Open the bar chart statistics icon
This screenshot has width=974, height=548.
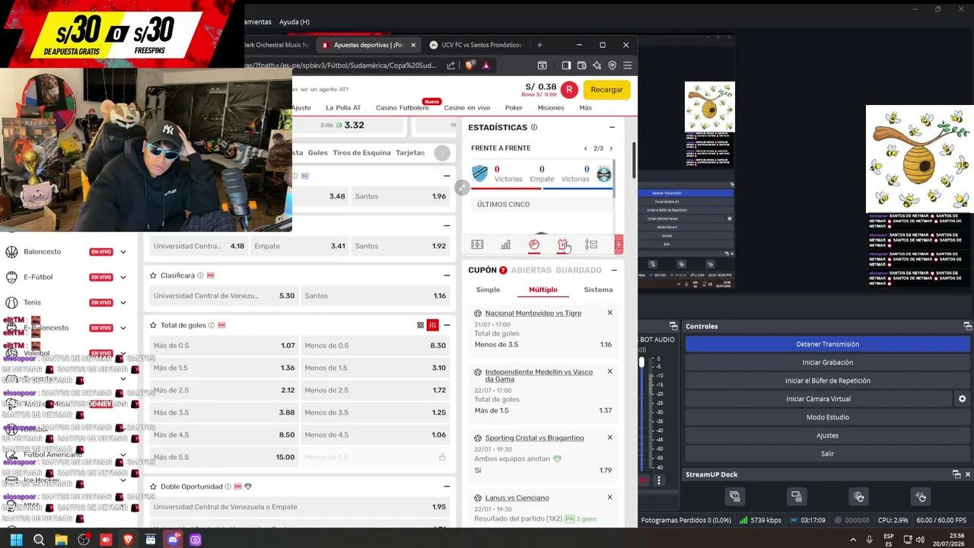505,244
